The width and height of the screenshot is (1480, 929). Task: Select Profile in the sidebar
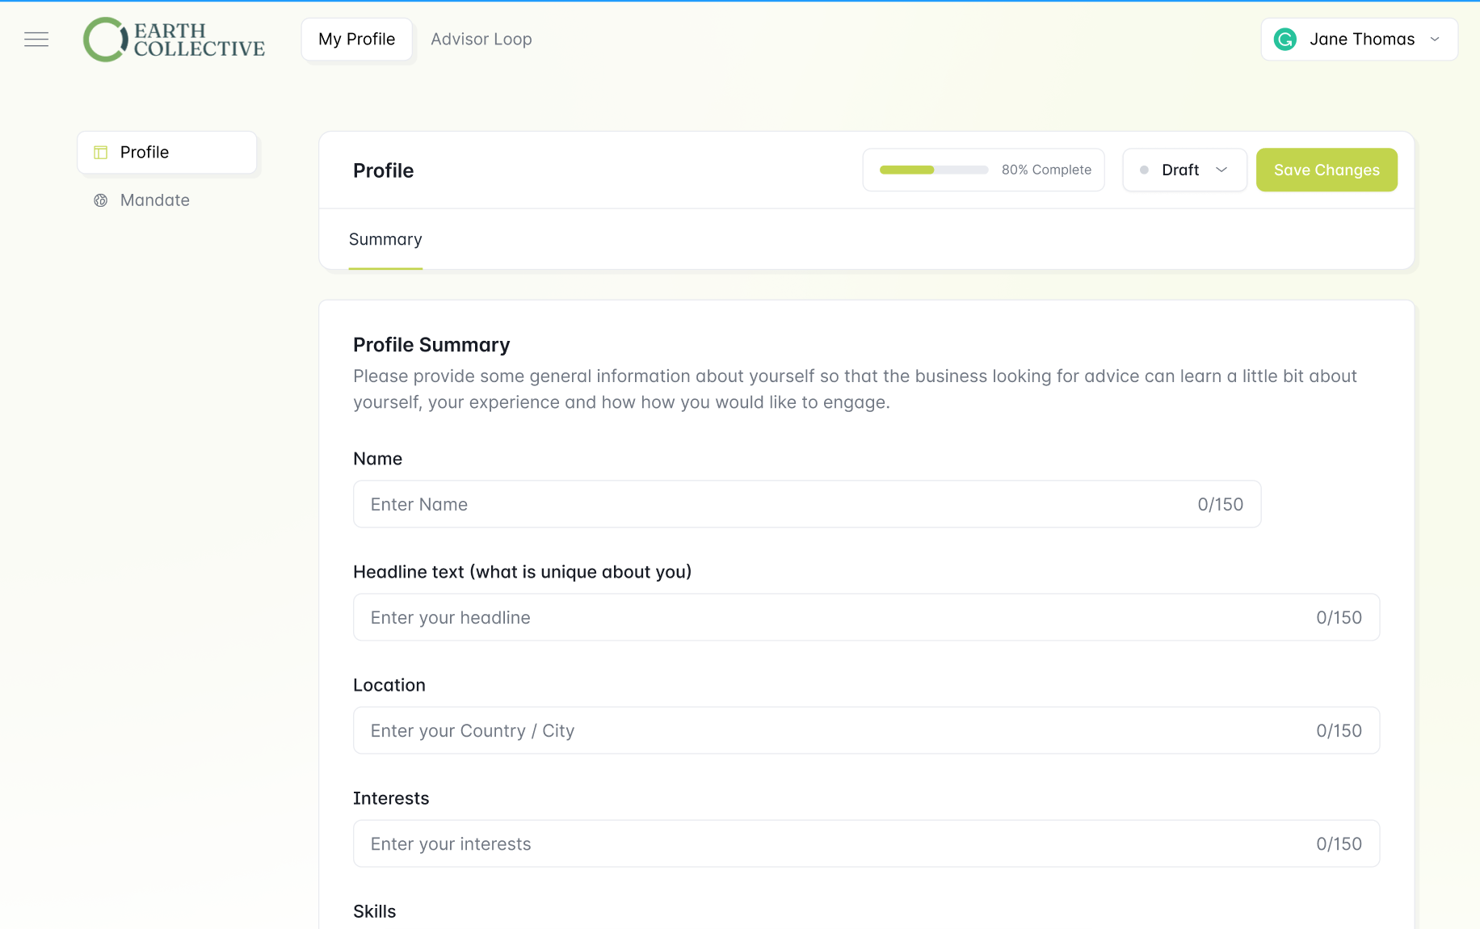click(145, 152)
